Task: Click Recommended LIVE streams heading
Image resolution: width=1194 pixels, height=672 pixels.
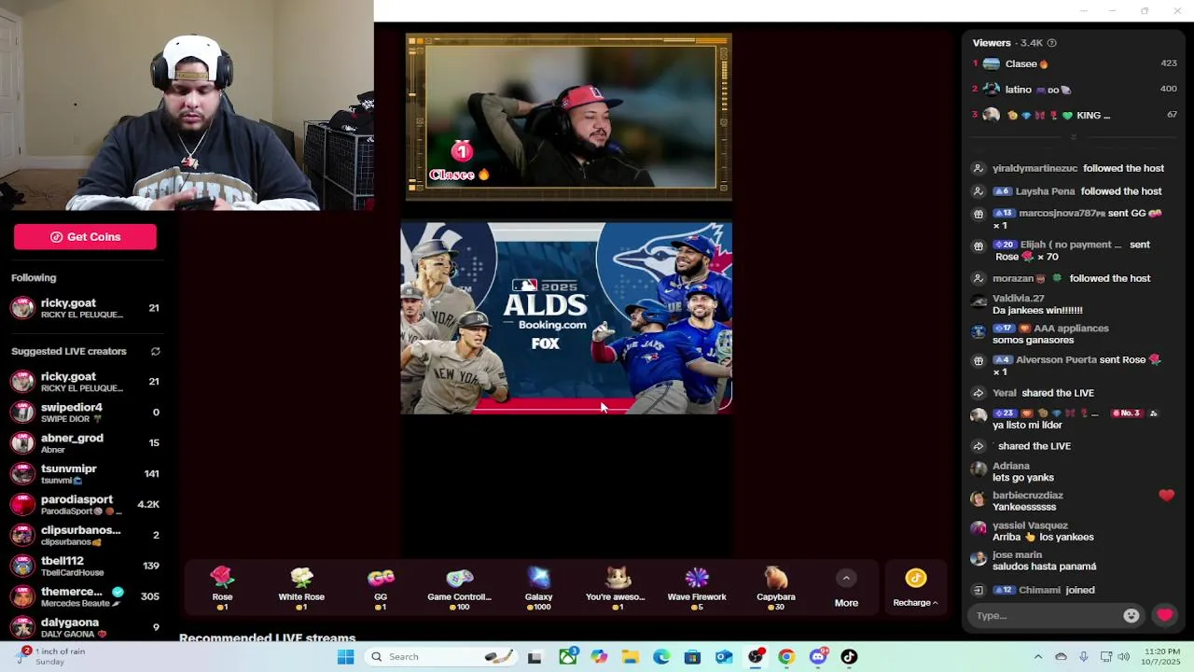Action: [x=267, y=638]
